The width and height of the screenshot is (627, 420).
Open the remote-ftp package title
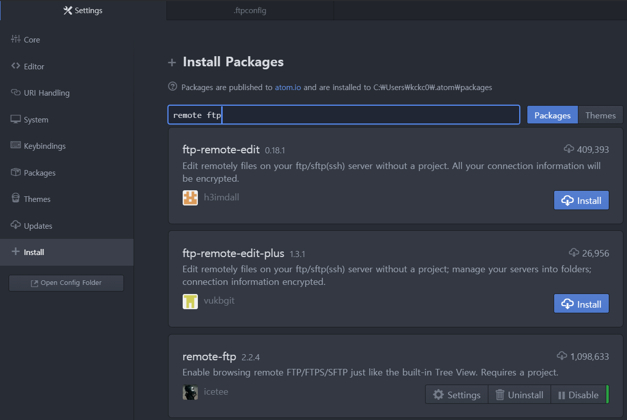click(x=210, y=357)
